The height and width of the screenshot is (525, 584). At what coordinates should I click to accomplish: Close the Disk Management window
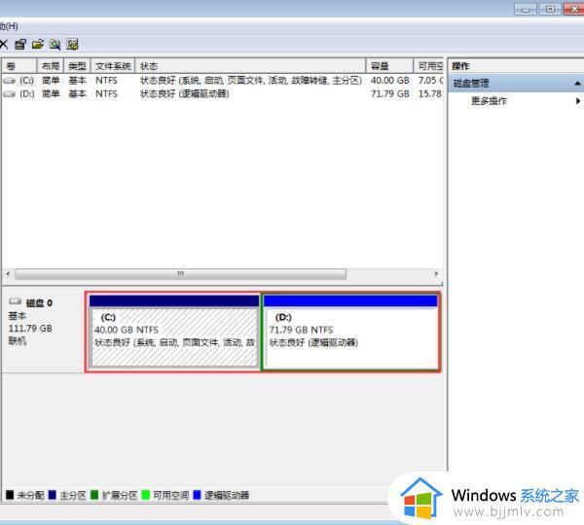pos(573,9)
